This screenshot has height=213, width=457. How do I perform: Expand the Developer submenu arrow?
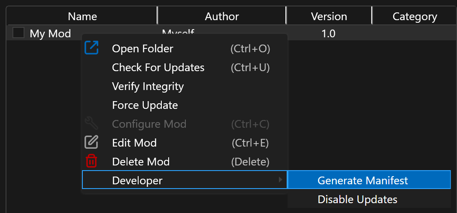(281, 180)
